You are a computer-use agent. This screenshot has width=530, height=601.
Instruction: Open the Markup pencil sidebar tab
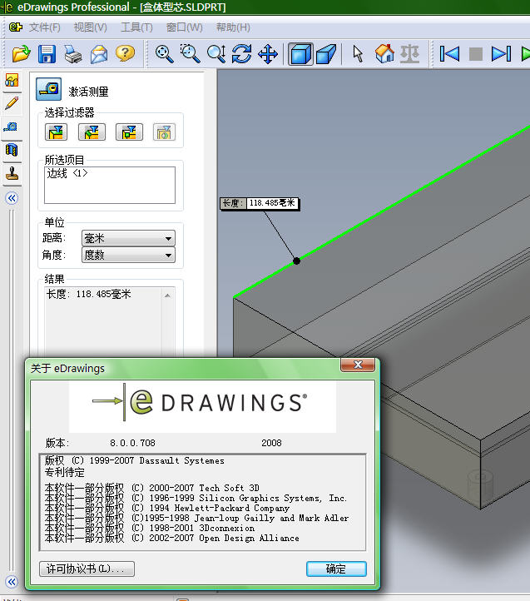(12, 103)
